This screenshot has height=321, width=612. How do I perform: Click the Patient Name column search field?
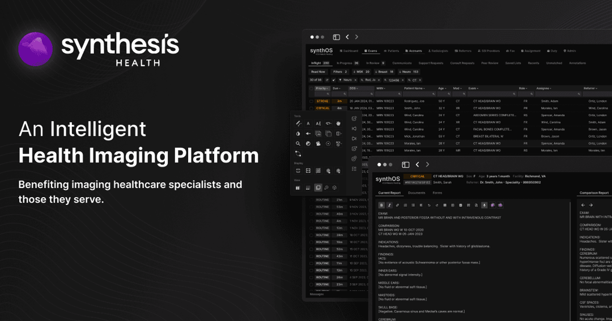tap(419, 94)
